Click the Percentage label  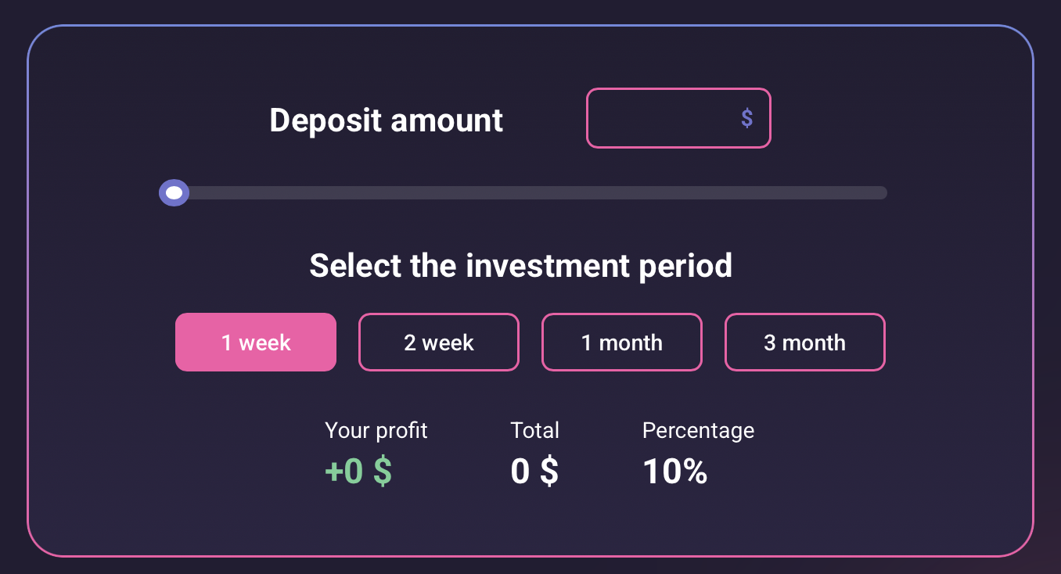698,430
